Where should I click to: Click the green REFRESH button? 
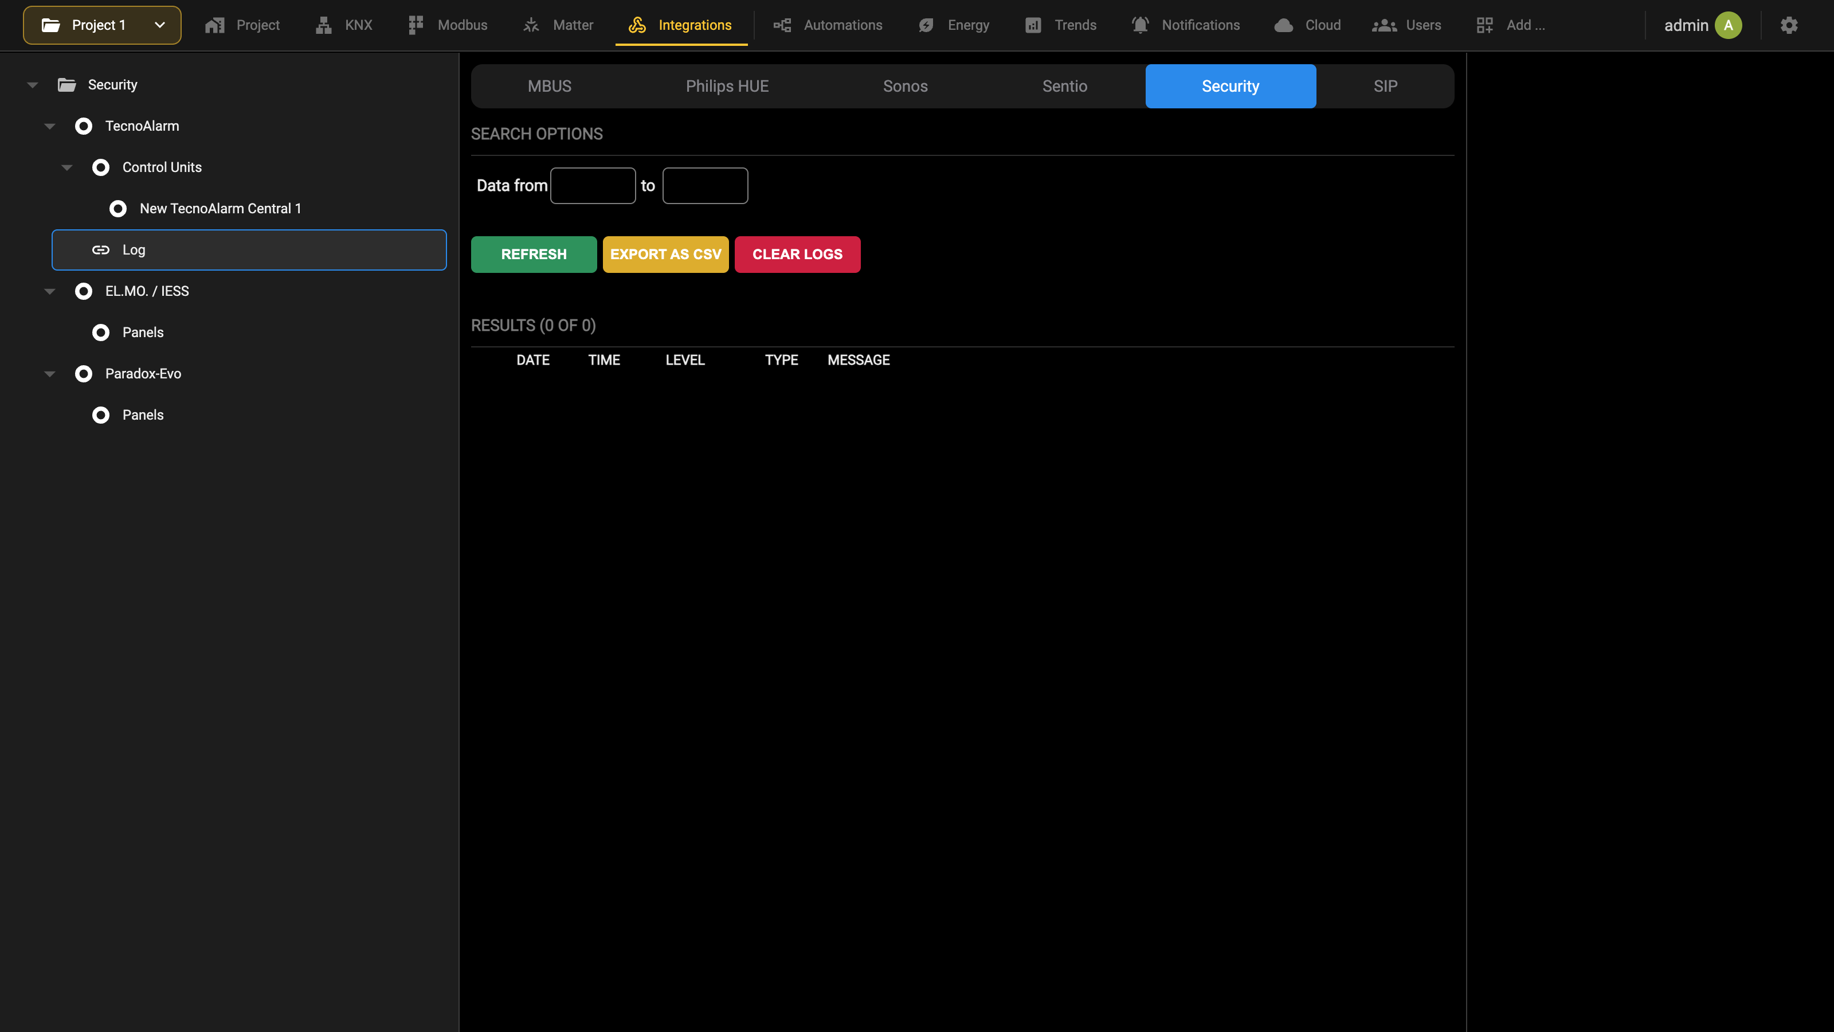[x=534, y=254]
